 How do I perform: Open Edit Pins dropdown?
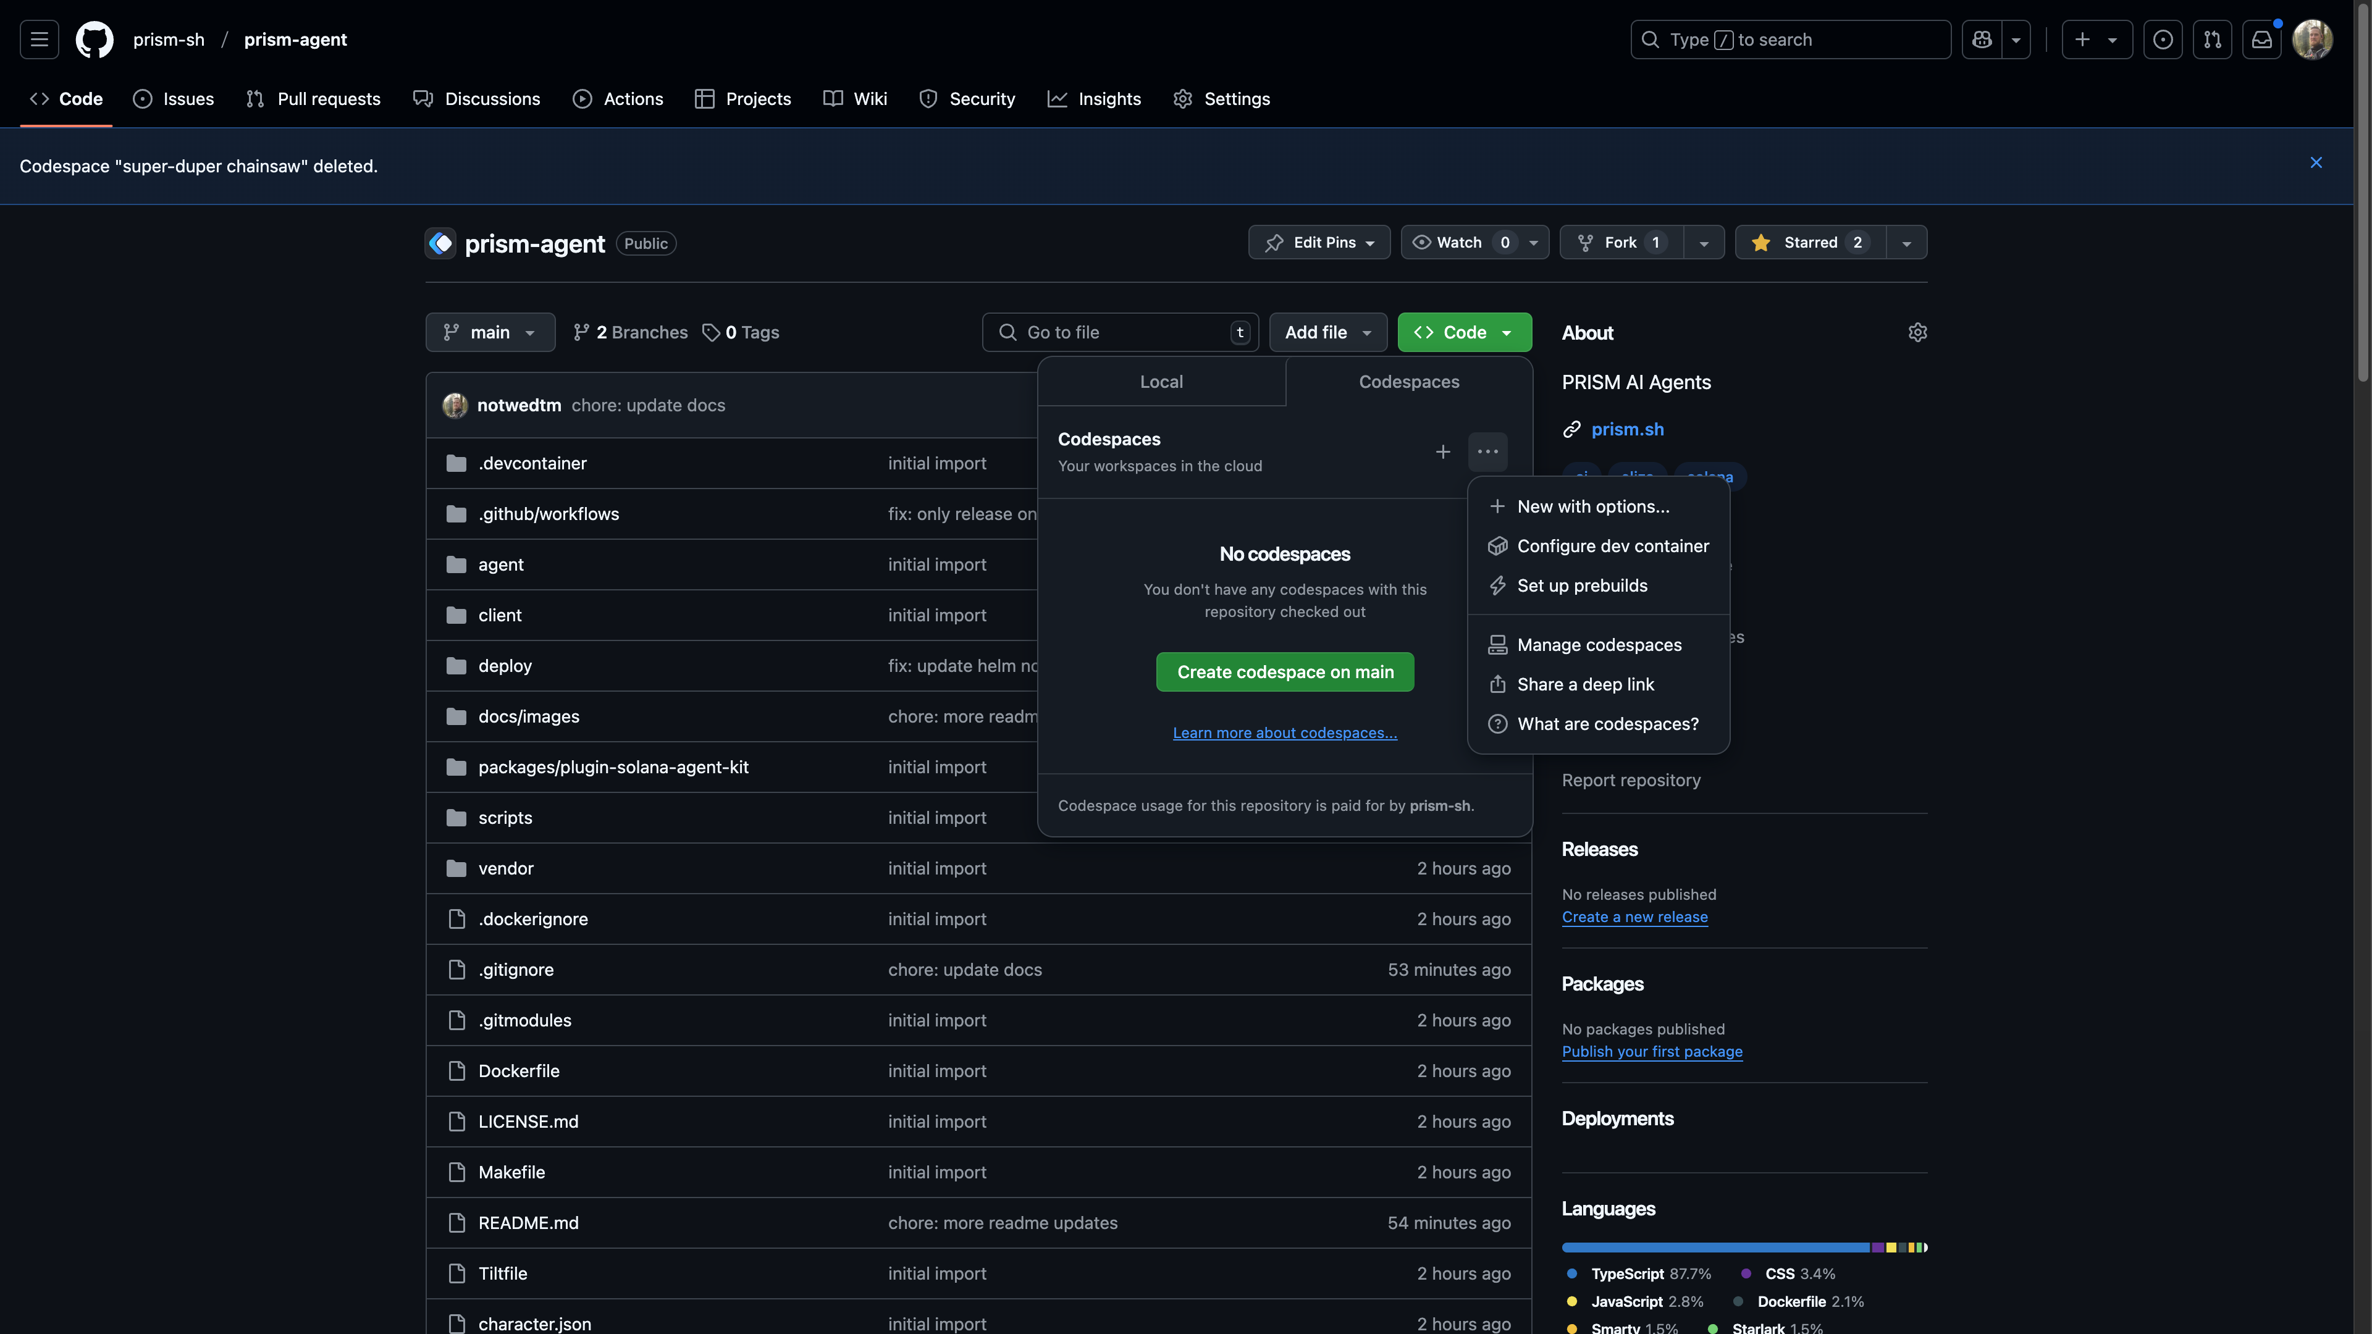coord(1319,242)
